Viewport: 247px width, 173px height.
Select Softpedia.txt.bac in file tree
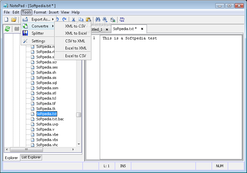coord(50,119)
